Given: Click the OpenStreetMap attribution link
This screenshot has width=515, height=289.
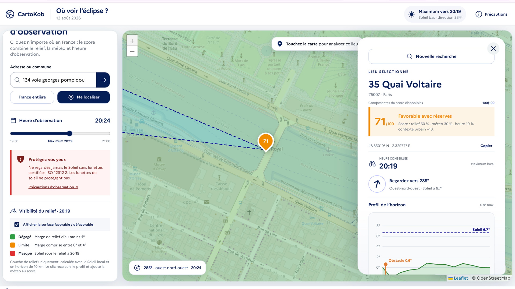Looking at the screenshot, I should coord(494,278).
